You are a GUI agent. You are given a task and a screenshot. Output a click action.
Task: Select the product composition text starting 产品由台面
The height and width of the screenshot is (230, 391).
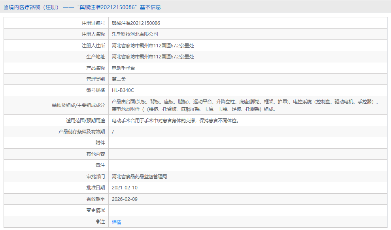246,105
